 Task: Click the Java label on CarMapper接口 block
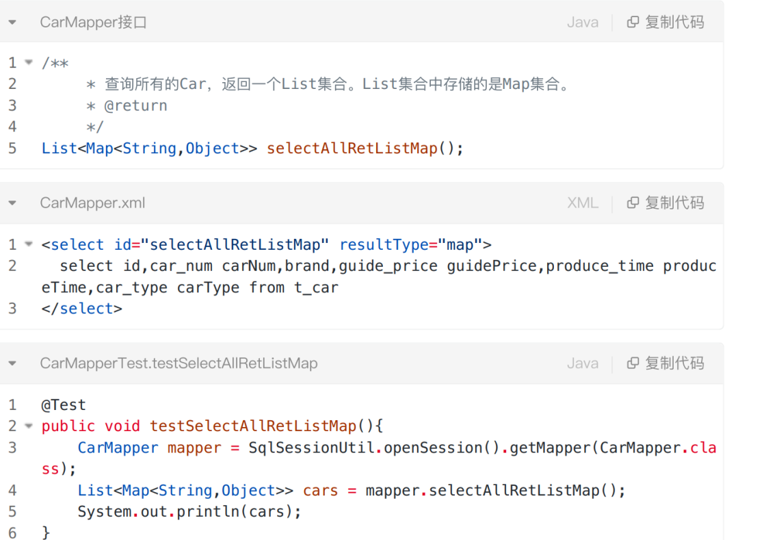tap(583, 23)
